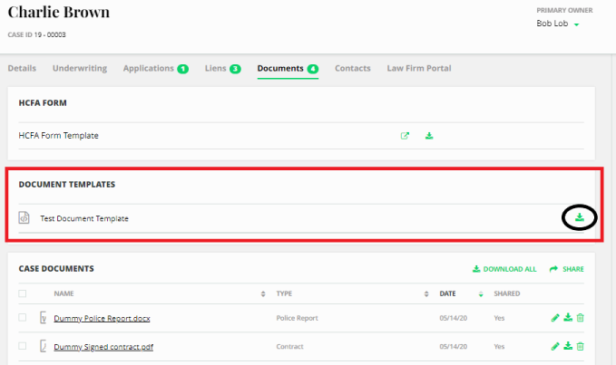
Task: Switch to the Liens tab
Action: (x=221, y=68)
